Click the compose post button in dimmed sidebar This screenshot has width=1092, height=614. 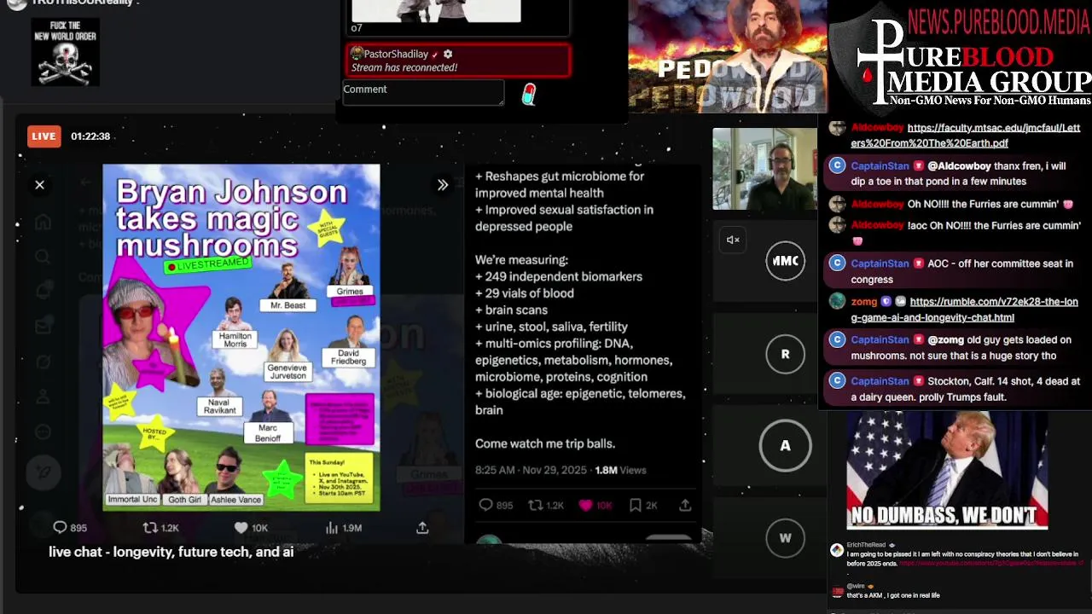[x=44, y=471]
